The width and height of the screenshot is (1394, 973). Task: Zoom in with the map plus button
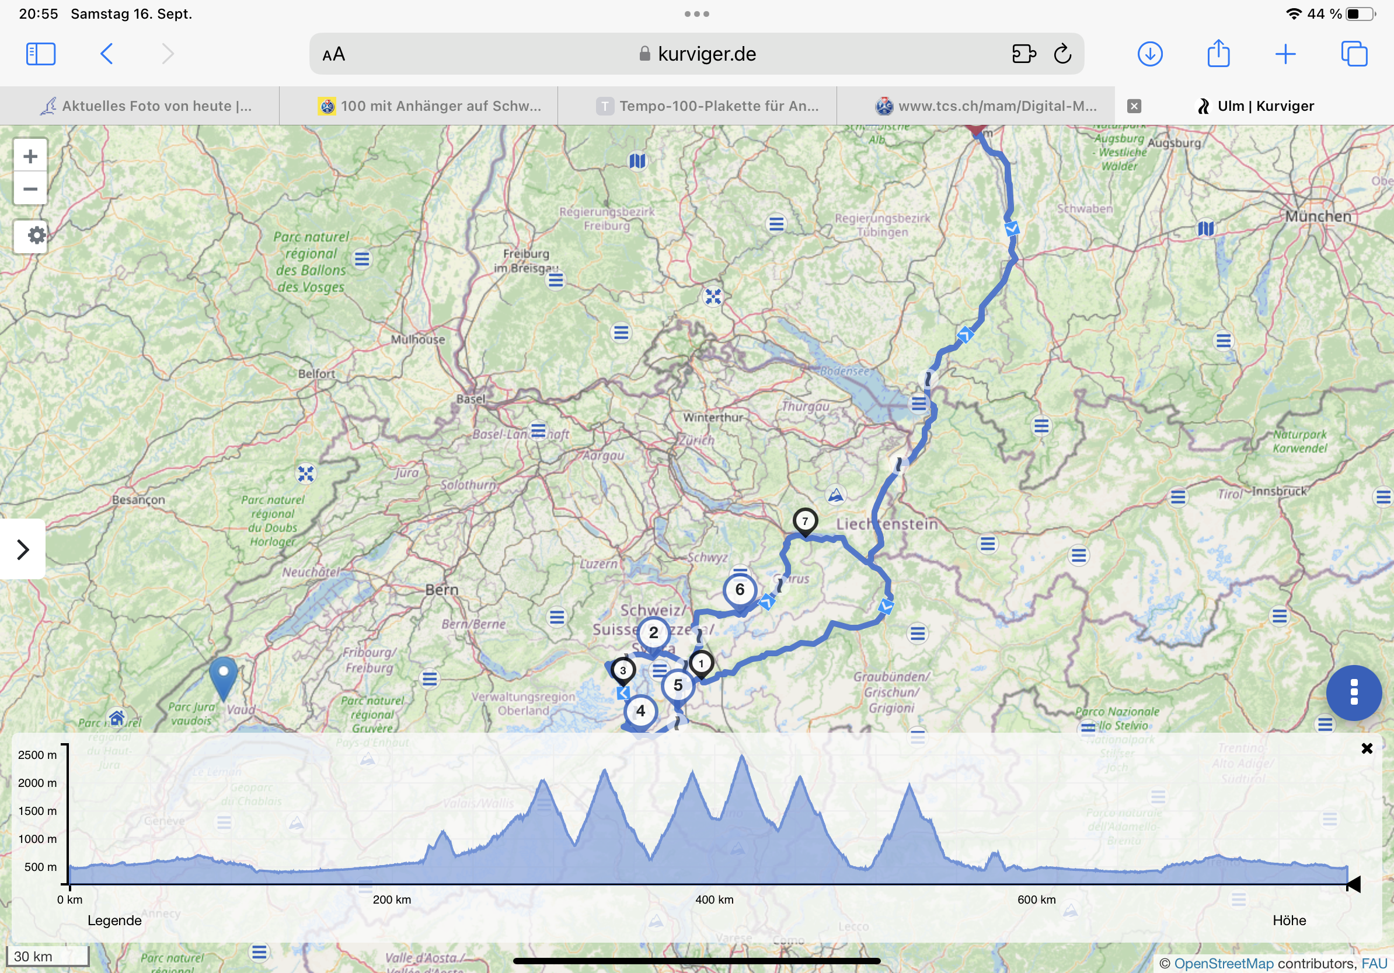(30, 156)
